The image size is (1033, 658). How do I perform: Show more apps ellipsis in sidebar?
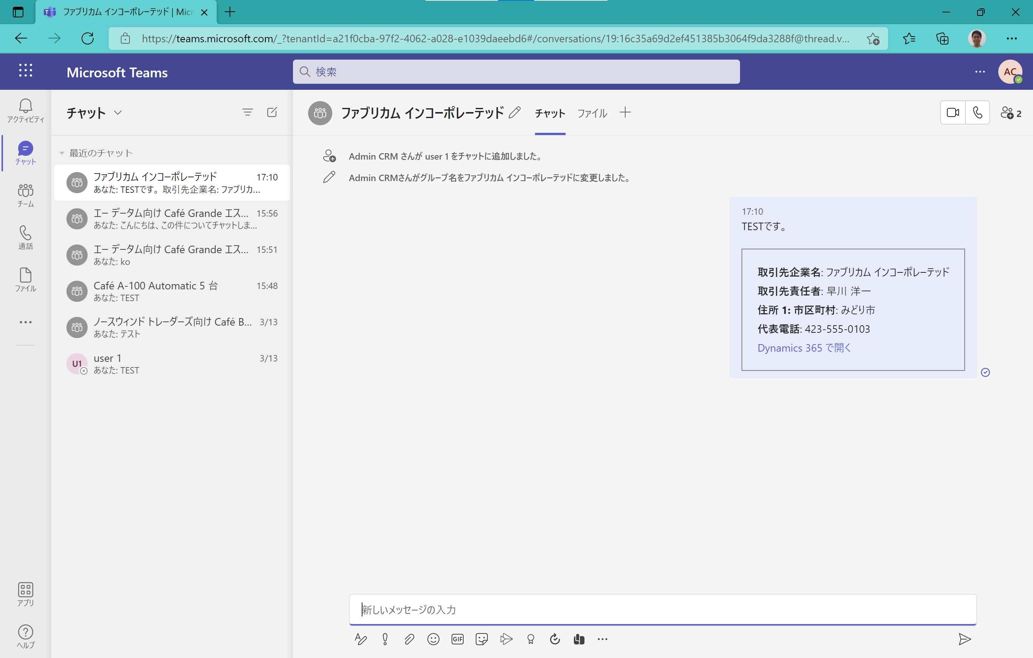click(x=25, y=322)
